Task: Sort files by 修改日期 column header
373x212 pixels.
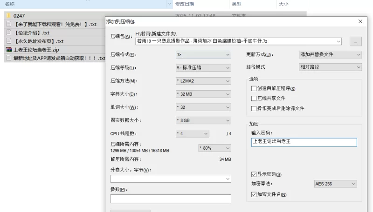Action: (x=184, y=4)
